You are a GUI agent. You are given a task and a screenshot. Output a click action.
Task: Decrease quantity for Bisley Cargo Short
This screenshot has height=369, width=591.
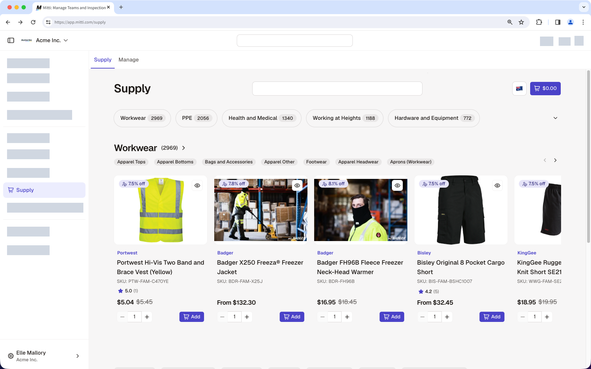pyautogui.click(x=422, y=317)
